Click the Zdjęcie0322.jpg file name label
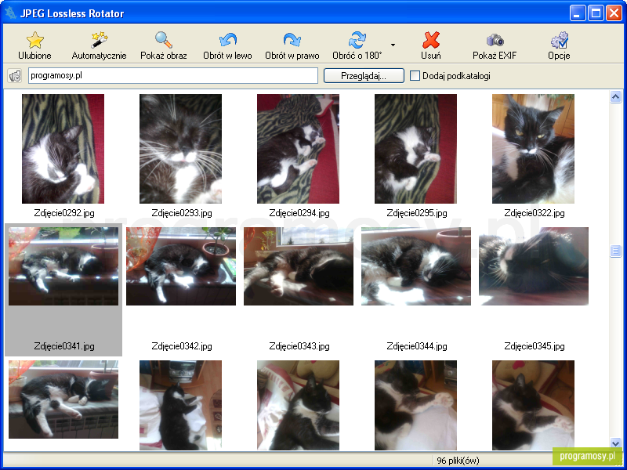Image resolution: width=627 pixels, height=470 pixels. (535, 213)
